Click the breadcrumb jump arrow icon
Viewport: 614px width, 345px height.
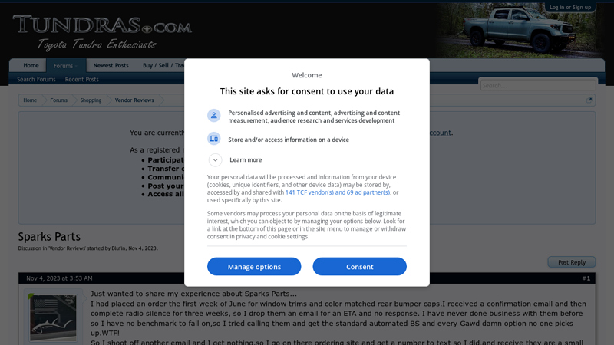click(x=589, y=100)
